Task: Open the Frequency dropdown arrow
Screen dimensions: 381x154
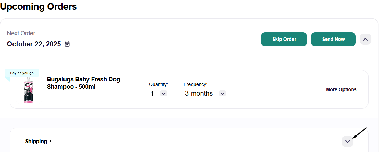Action: tap(222, 93)
